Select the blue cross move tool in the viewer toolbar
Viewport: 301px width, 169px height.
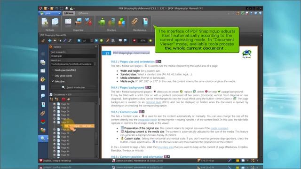(50, 41)
